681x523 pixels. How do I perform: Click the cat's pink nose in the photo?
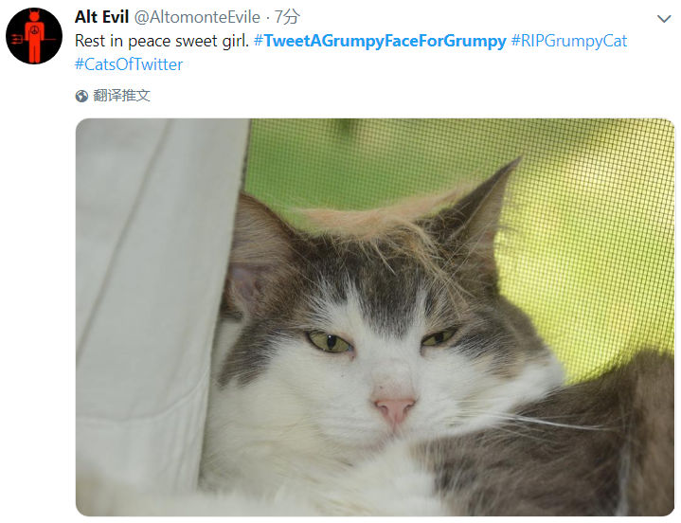click(394, 409)
